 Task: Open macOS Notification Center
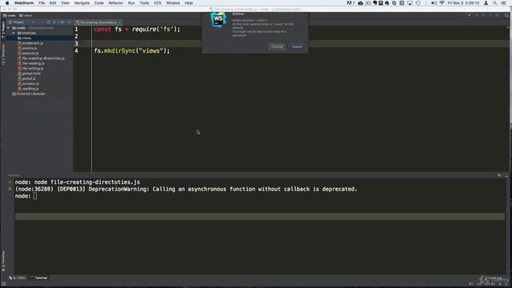[503, 3]
